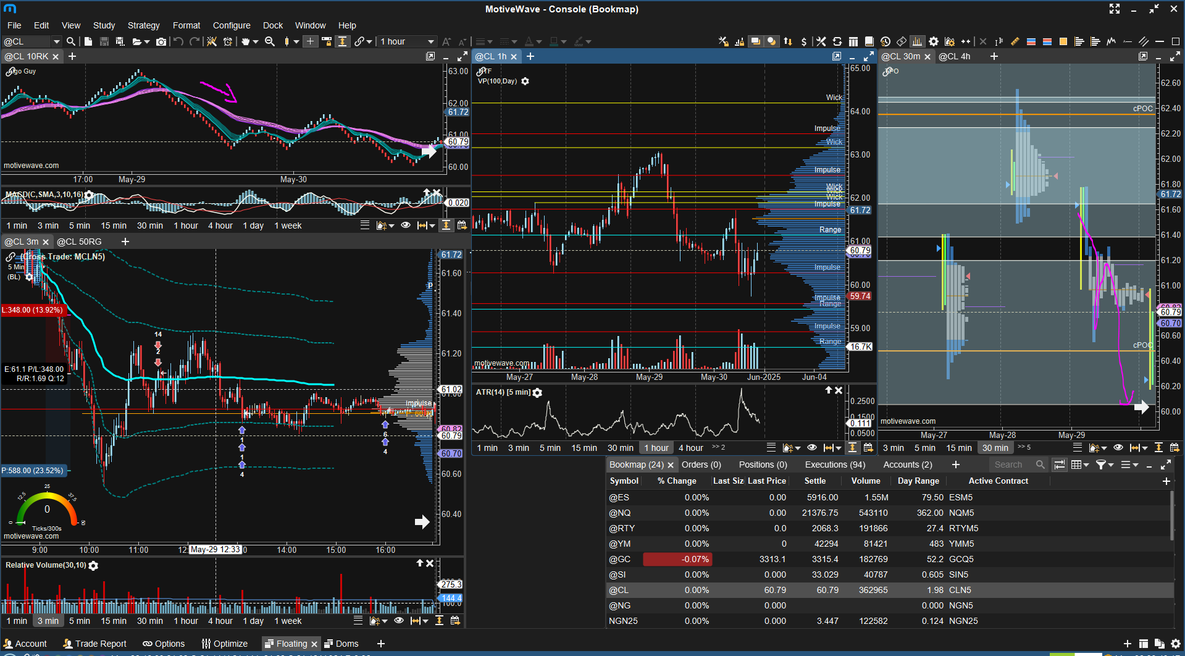Open ATR(14) study gear settings

coord(537,393)
